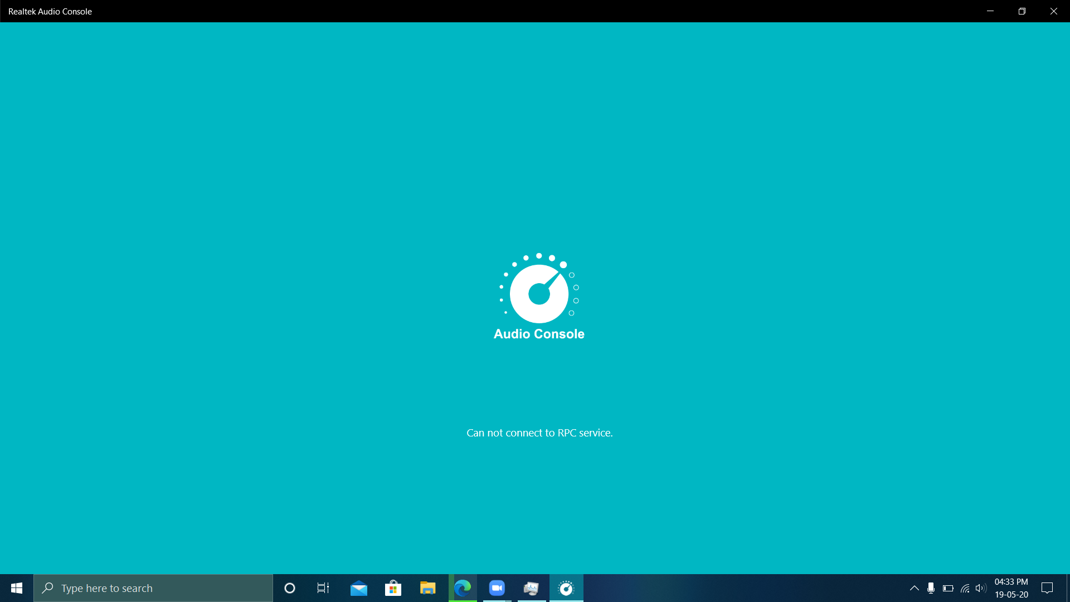Click the microphone tray icon

click(931, 588)
